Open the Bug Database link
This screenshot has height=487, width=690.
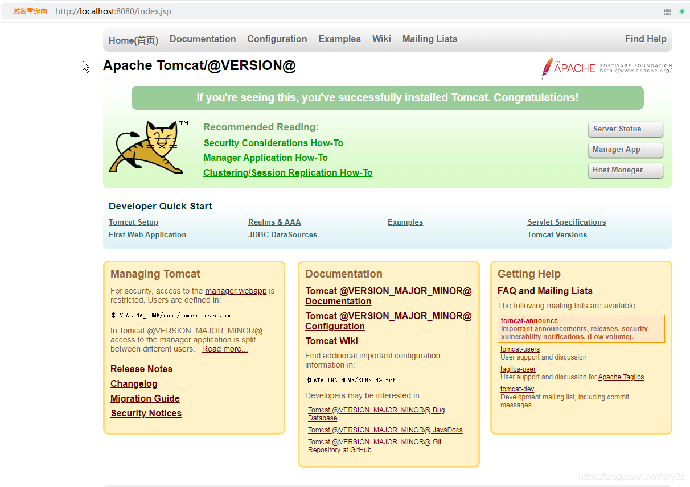[x=376, y=414]
